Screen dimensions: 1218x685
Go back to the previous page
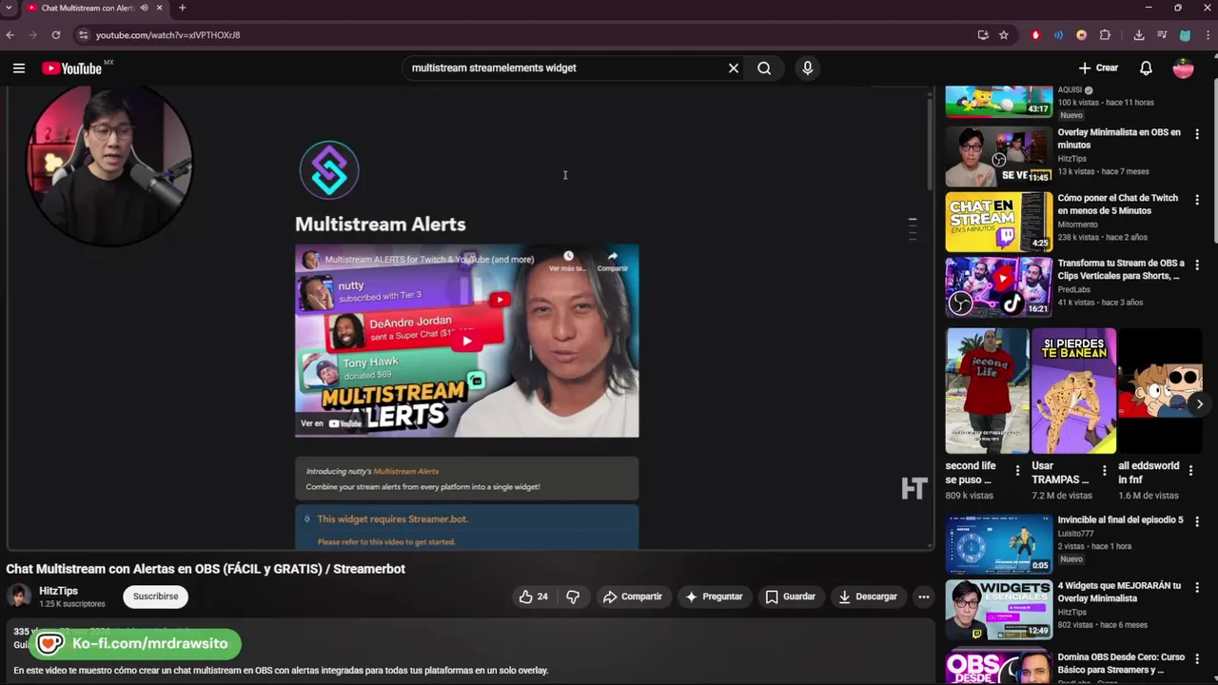[x=10, y=35]
